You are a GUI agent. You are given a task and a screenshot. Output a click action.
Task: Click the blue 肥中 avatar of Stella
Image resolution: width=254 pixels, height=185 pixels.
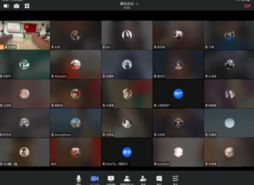(127, 152)
